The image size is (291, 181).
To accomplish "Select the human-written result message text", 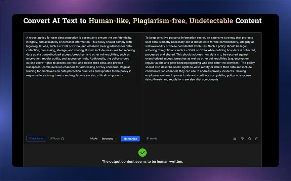I will pyautogui.click(x=143, y=162).
